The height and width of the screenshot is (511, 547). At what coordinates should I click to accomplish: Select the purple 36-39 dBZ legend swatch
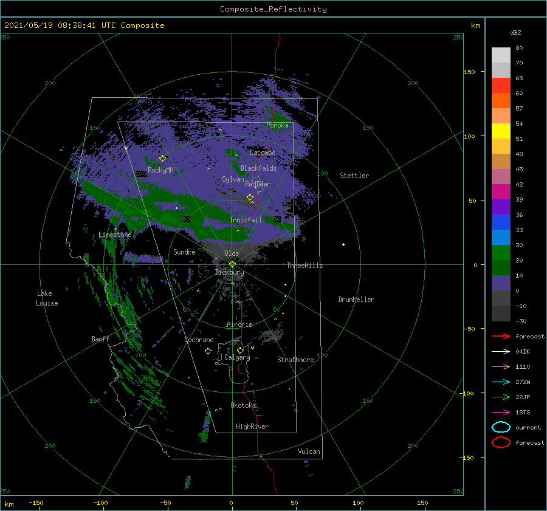pos(501,207)
